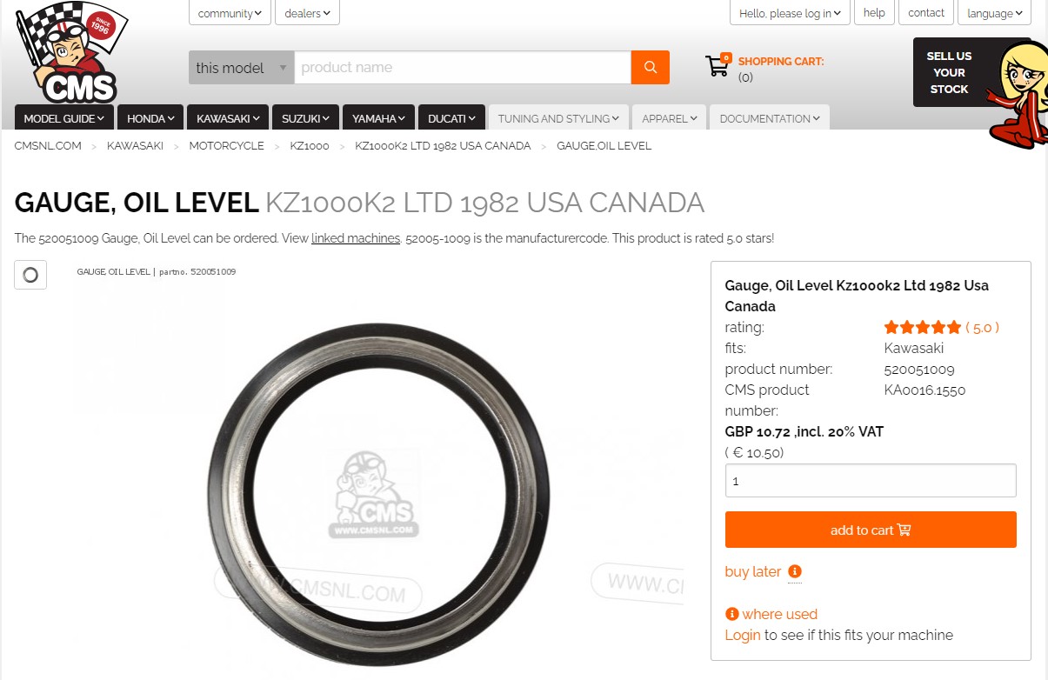1048x680 pixels.
Task: Open the Tuning and Styling menu
Action: (558, 118)
